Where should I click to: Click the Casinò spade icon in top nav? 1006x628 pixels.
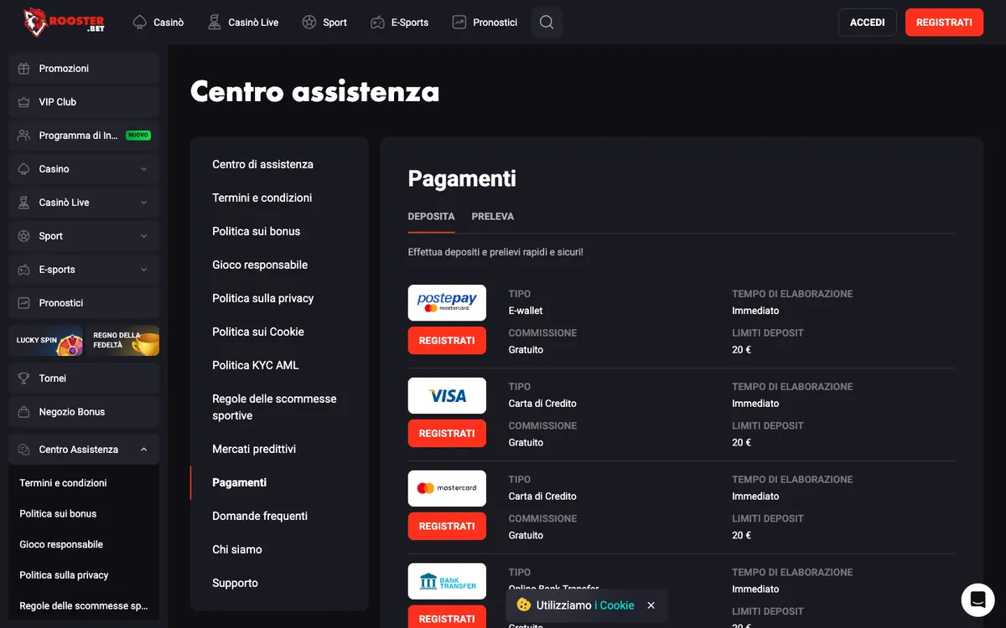(x=140, y=23)
